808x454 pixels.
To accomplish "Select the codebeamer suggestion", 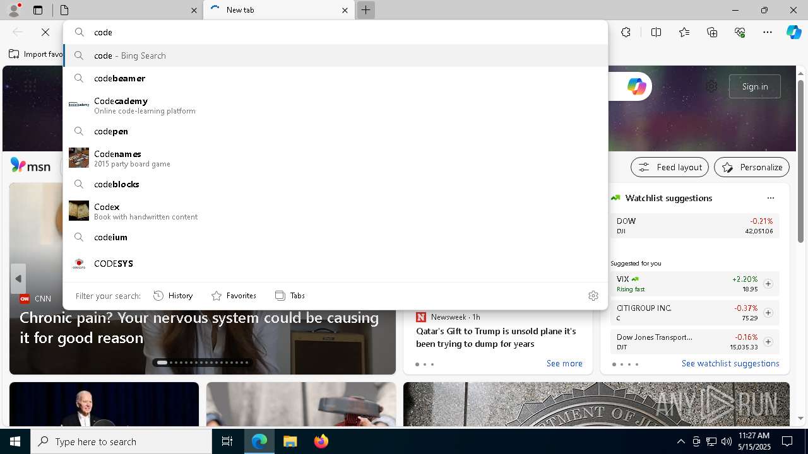I will [335, 78].
